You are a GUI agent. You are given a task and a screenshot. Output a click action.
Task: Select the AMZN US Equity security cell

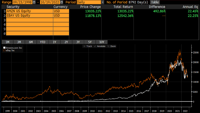pyautogui.click(x=29, y=11)
